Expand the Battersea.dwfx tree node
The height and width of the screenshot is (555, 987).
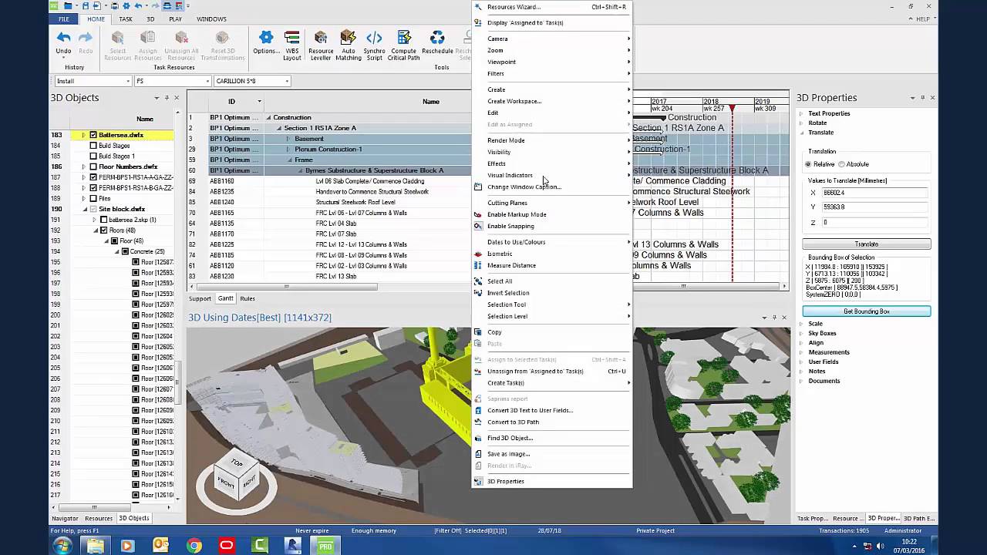coord(83,135)
